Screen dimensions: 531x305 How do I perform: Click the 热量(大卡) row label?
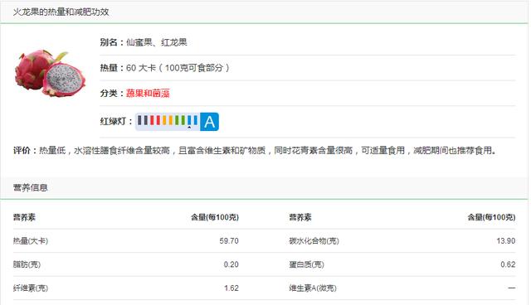coord(31,241)
